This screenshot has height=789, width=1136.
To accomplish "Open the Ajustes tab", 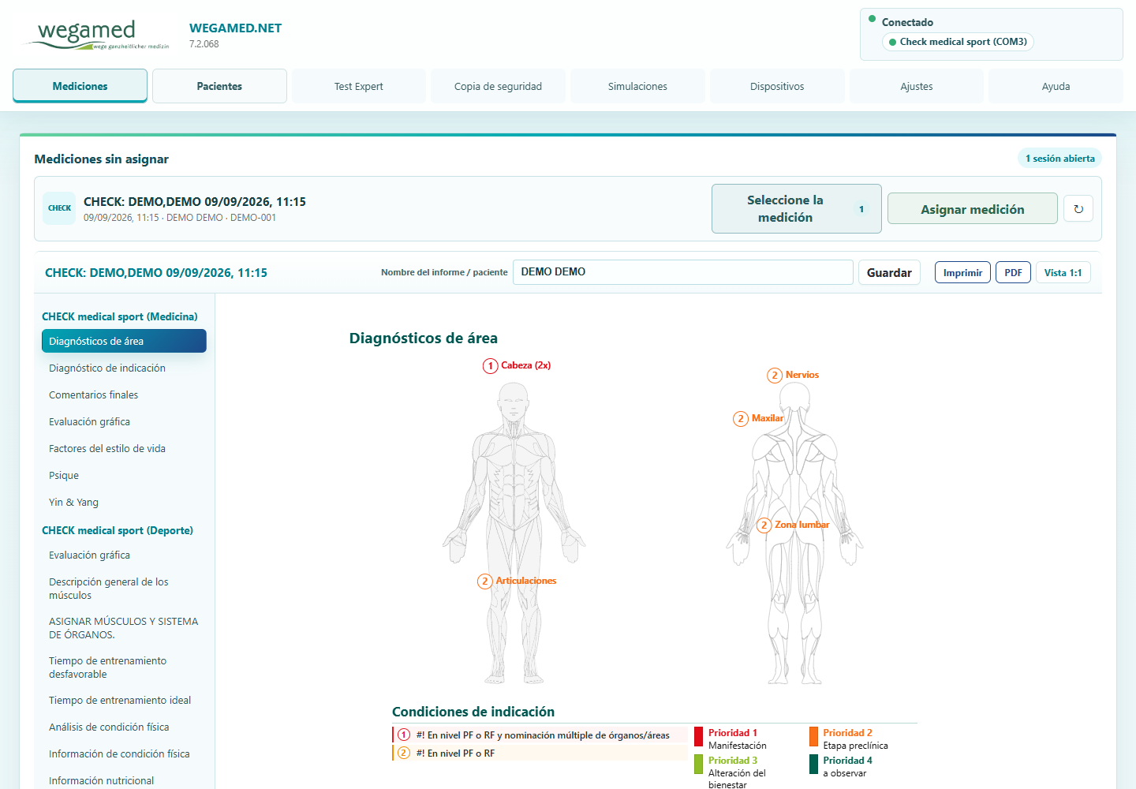I will click(x=917, y=86).
